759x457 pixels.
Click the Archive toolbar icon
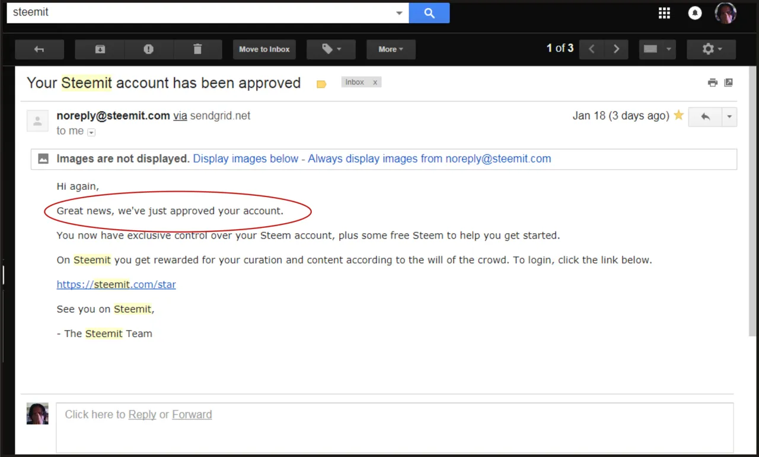pyautogui.click(x=100, y=49)
